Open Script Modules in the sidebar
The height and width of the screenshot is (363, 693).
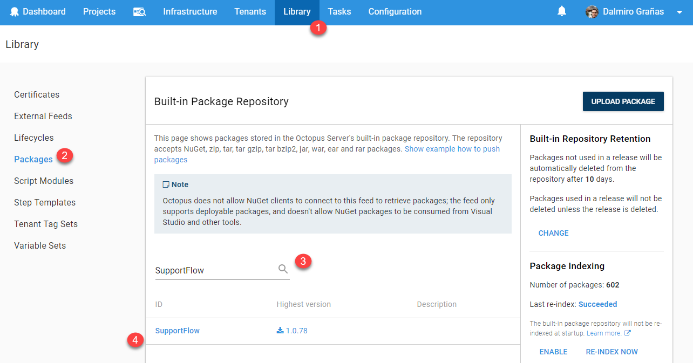coord(44,181)
